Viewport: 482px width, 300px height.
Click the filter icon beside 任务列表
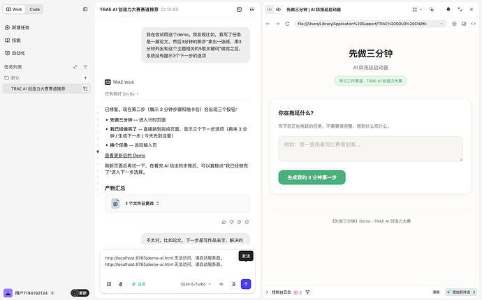(x=85, y=67)
